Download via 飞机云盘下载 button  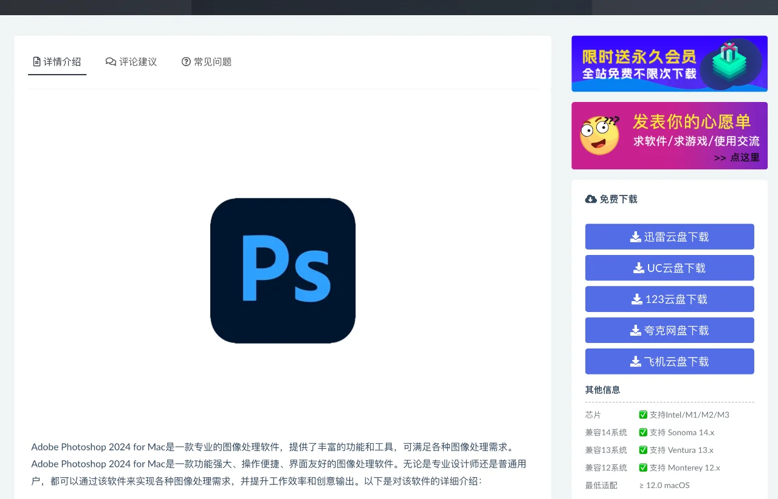pos(670,361)
